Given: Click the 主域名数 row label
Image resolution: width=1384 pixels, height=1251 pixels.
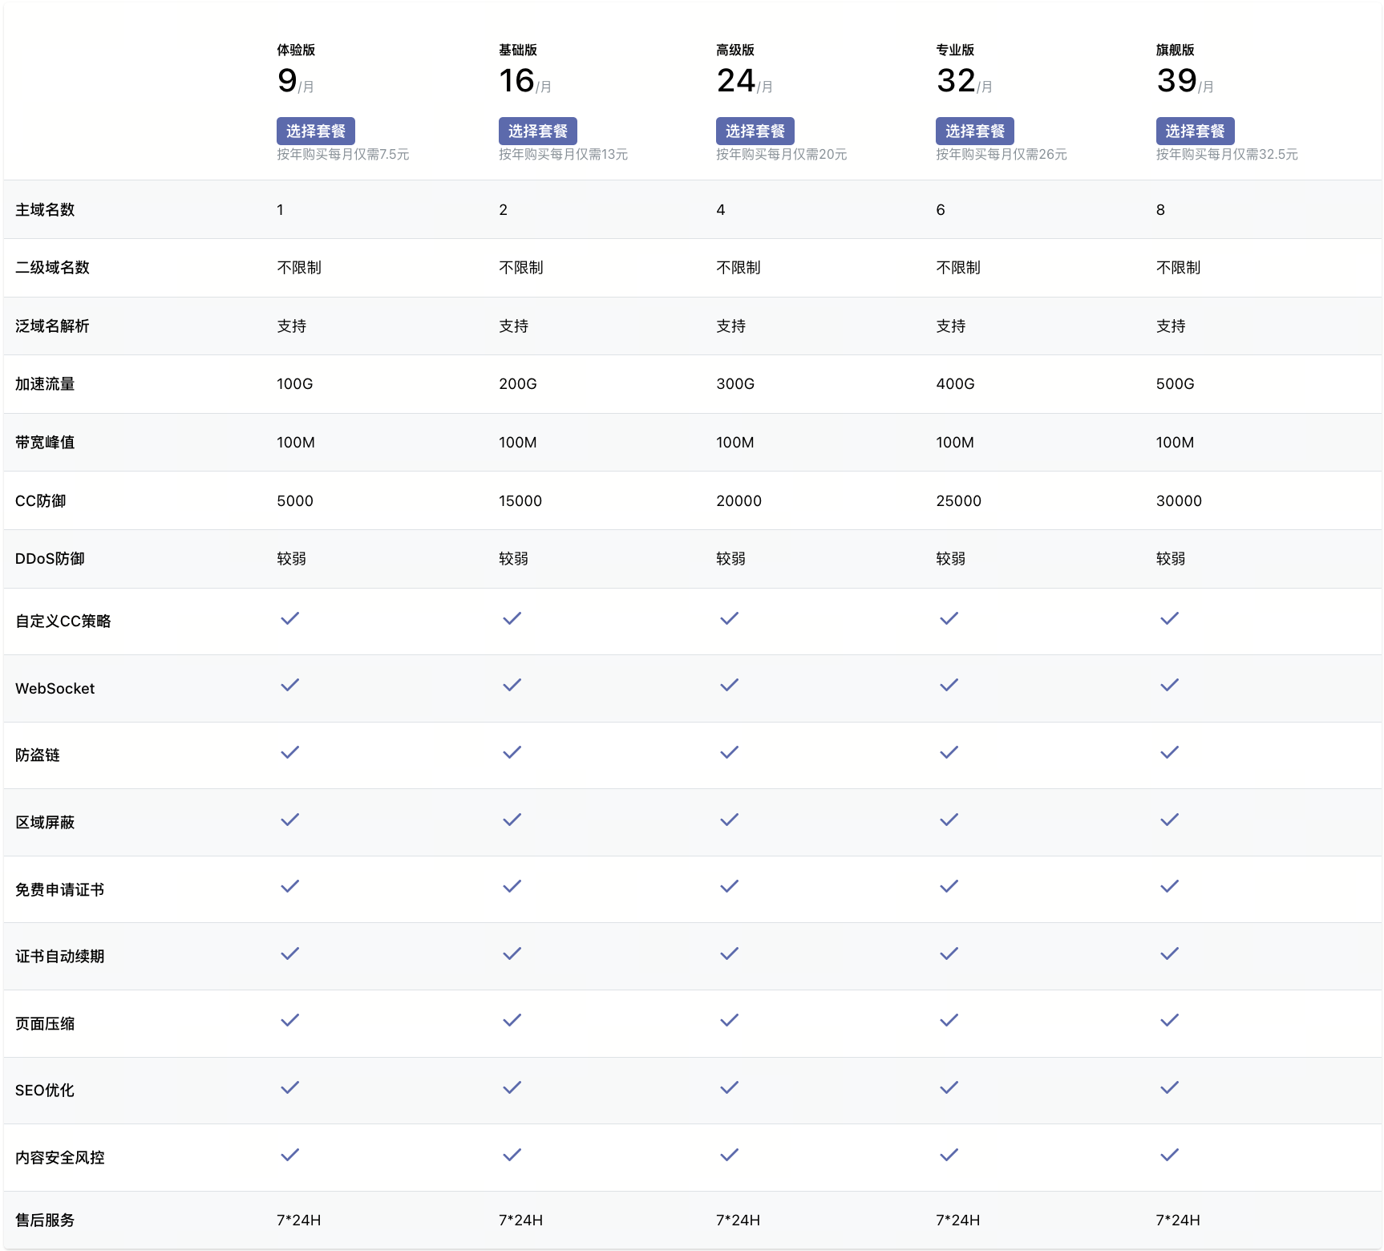Looking at the screenshot, I should point(45,210).
